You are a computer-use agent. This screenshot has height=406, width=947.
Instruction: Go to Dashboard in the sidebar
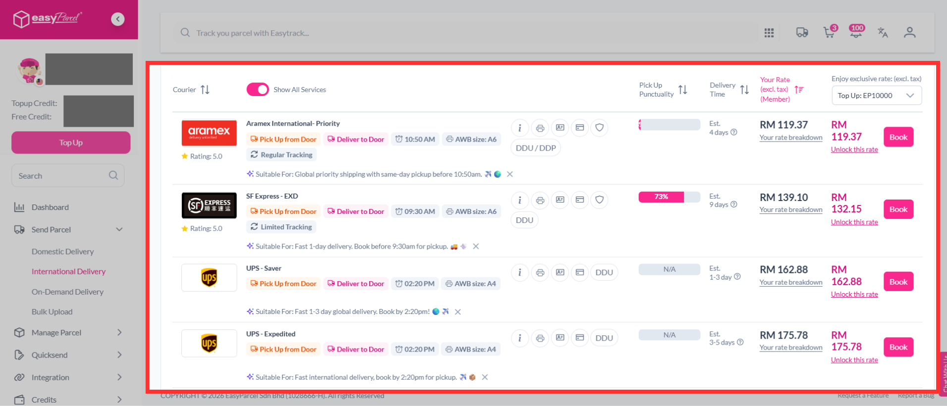[x=50, y=207]
